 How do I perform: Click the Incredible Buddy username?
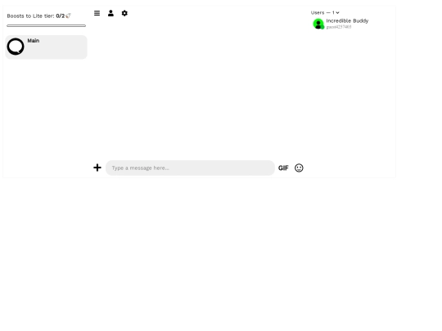pos(347,20)
